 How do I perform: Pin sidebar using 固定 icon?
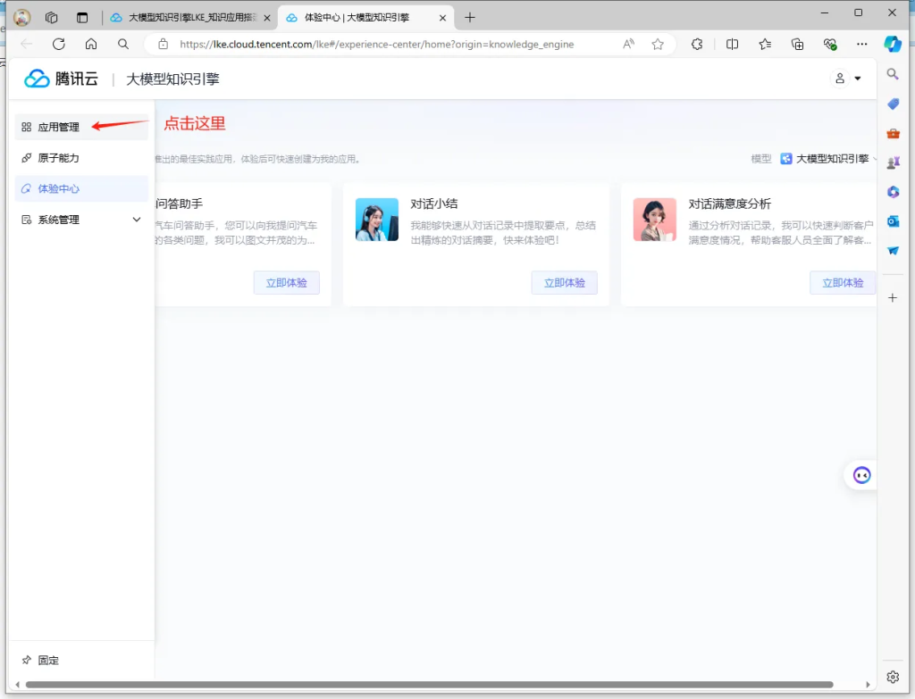27,661
